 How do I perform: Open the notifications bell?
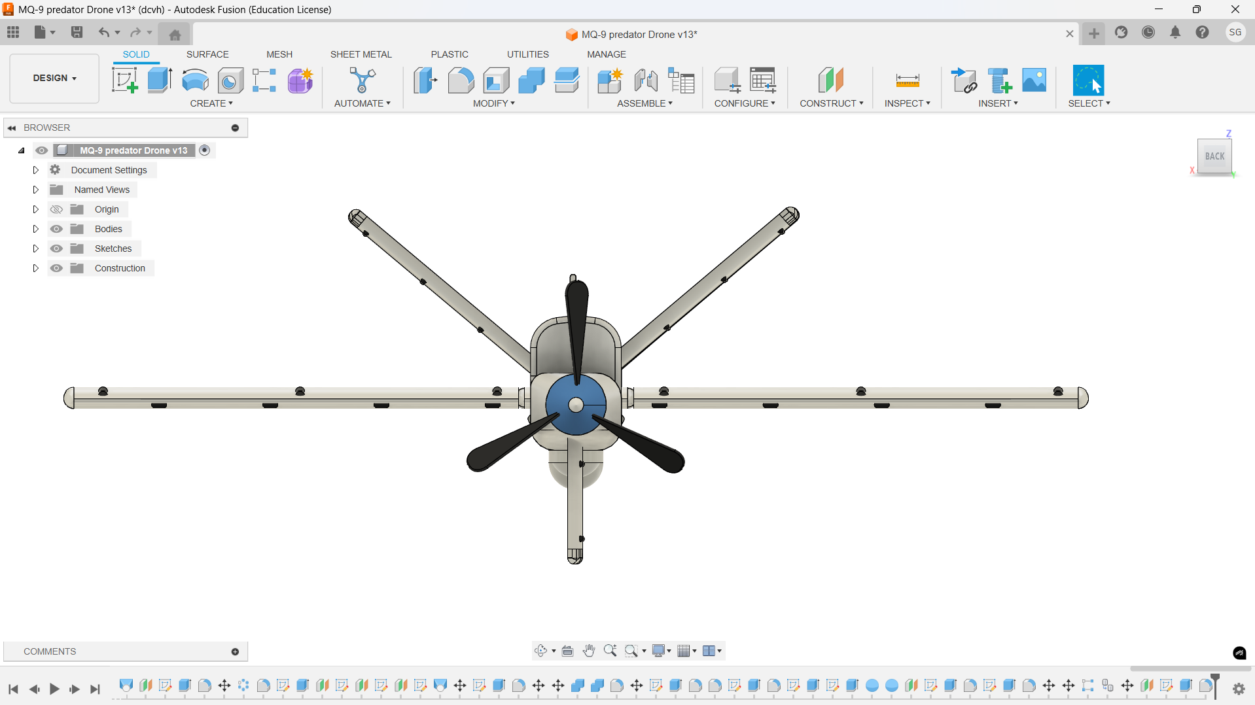pos(1175,32)
